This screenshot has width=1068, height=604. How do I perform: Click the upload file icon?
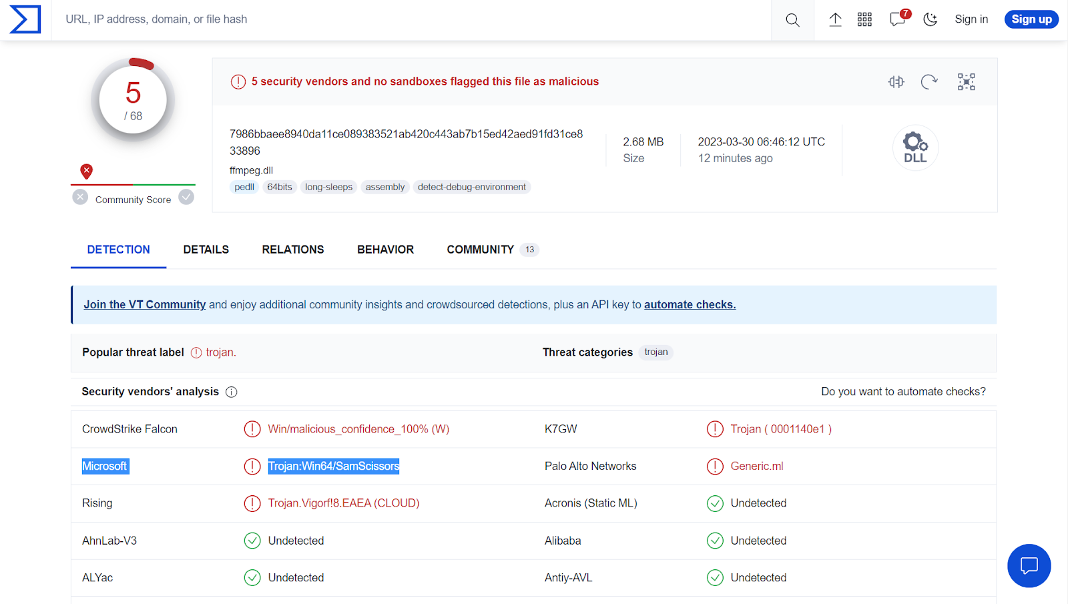(x=835, y=19)
